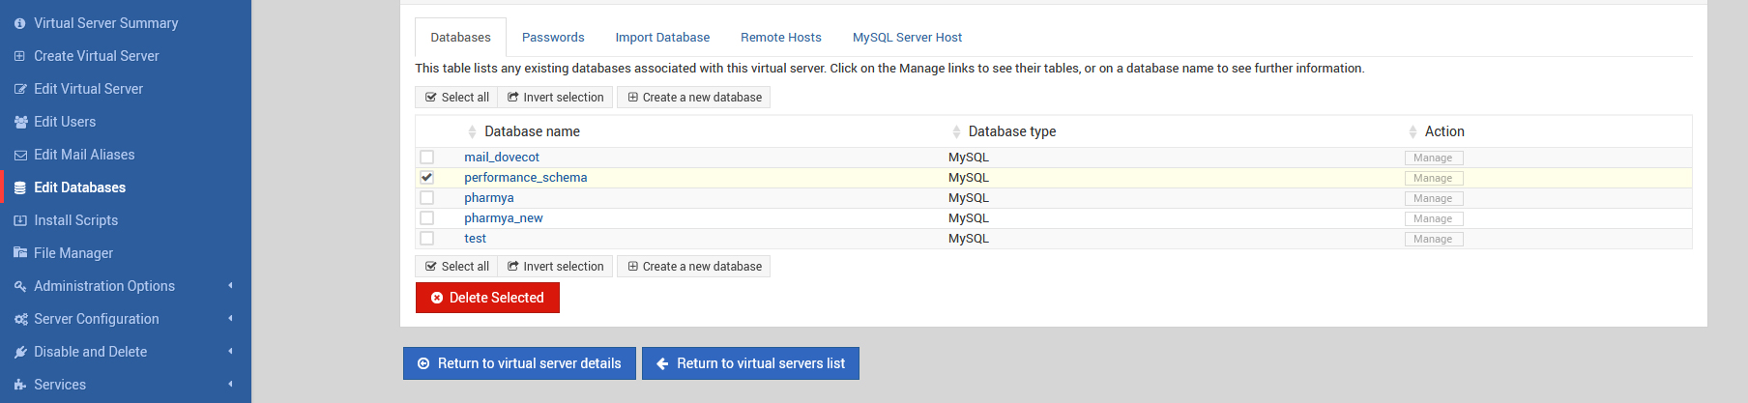Tick the checkbox for the test database
The width and height of the screenshot is (1748, 403).
[x=426, y=239]
